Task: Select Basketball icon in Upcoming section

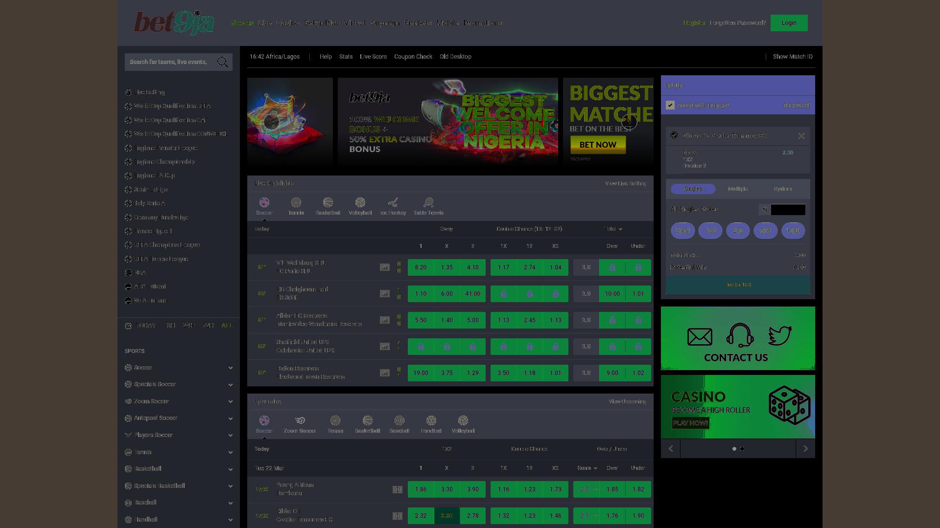Action: pyautogui.click(x=367, y=420)
